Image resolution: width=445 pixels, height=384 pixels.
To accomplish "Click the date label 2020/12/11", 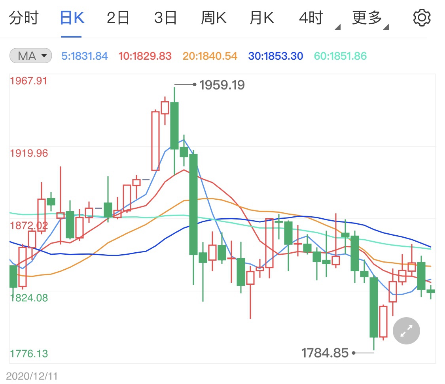I will (x=32, y=376).
